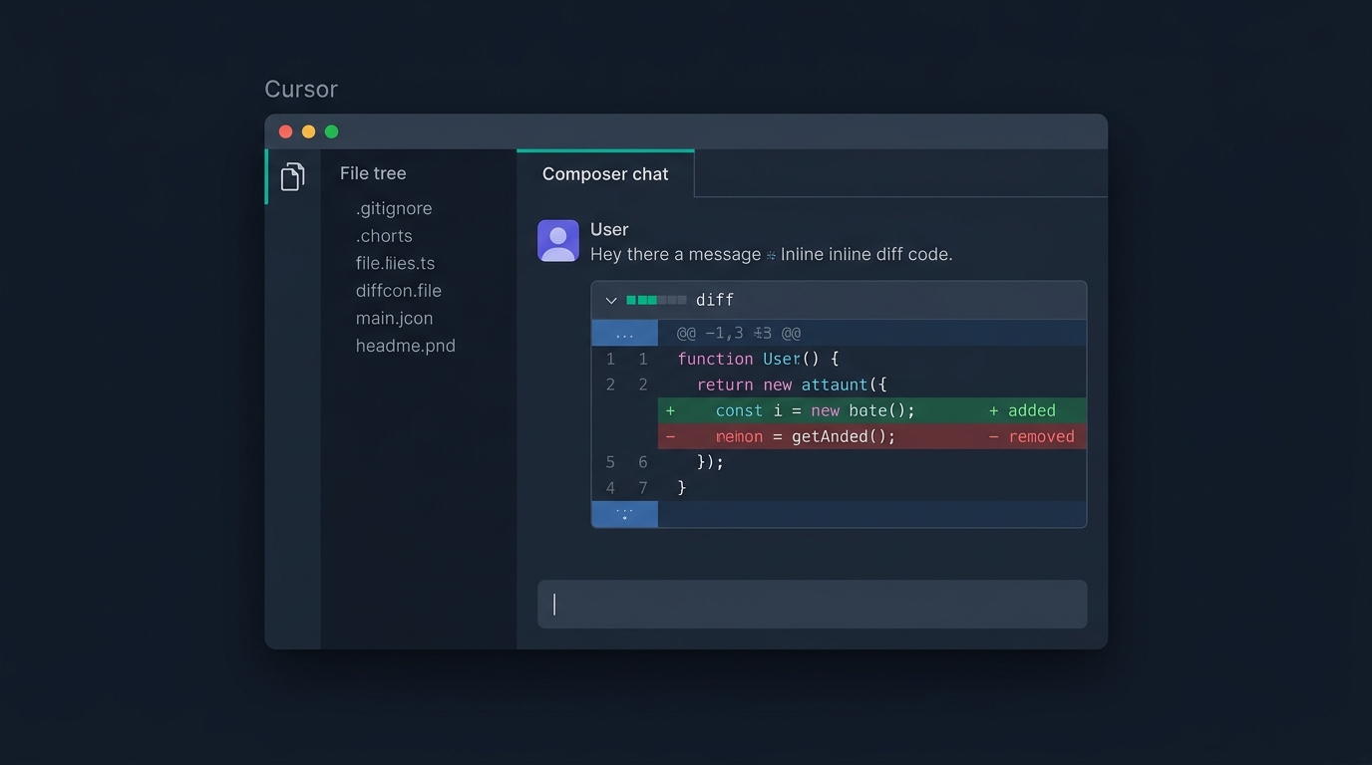Click the red removed line 'getAnded();'

coord(871,436)
